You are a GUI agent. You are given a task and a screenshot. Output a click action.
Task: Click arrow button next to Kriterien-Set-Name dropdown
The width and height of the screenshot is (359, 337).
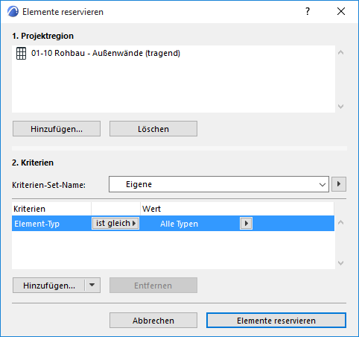point(339,184)
